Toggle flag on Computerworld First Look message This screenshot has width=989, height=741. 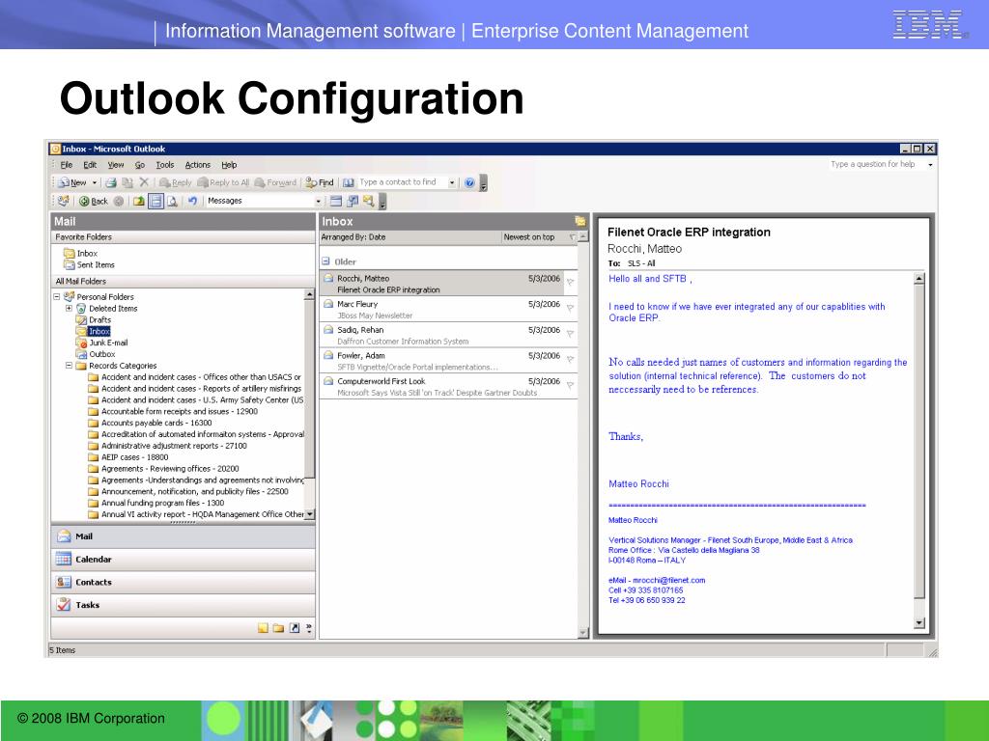570,385
